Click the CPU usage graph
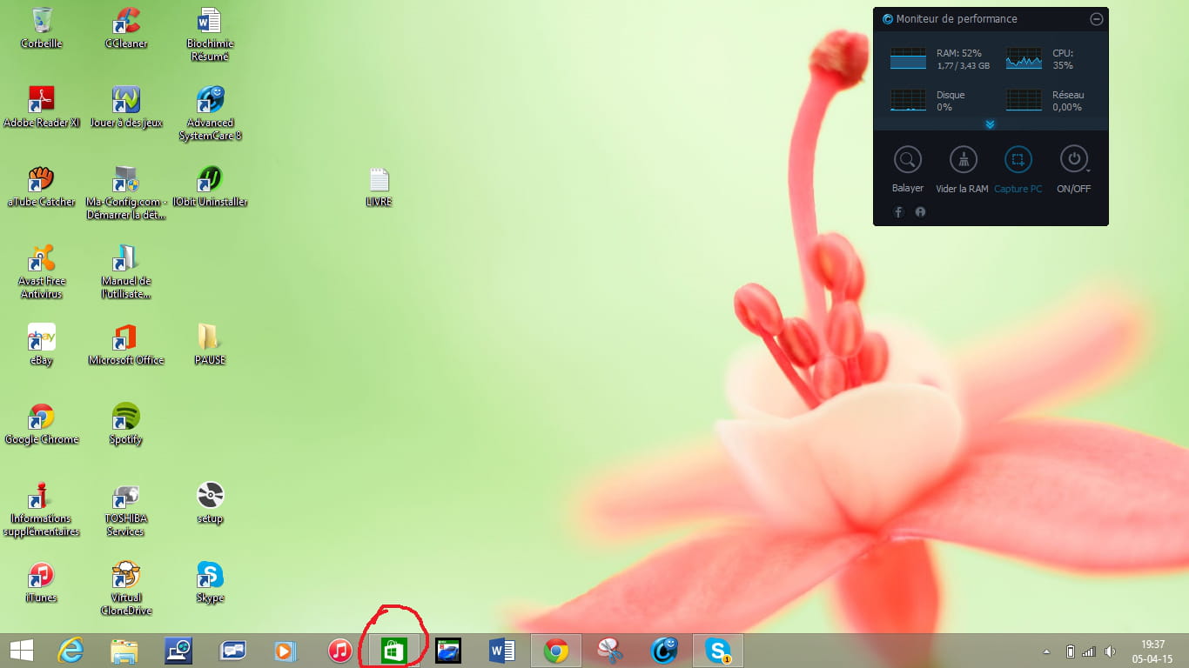Image resolution: width=1189 pixels, height=668 pixels. coord(1024,59)
